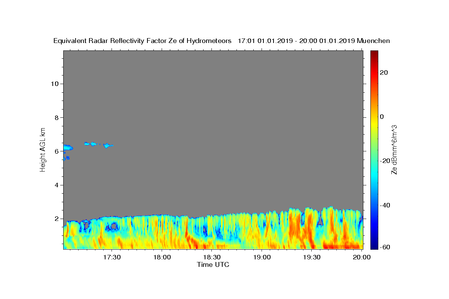Click the 18:30 time tick label
The width and height of the screenshot is (449, 299).
pos(212,257)
